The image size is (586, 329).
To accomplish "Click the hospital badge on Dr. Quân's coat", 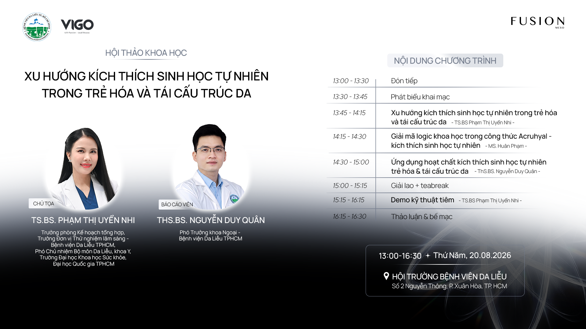I will (234, 199).
